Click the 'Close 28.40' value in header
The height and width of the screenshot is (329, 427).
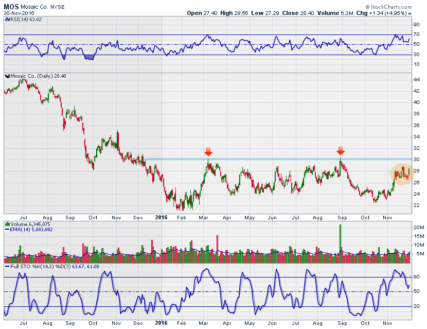(298, 13)
